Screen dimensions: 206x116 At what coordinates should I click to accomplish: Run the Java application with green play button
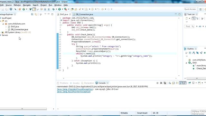pyautogui.click(x=60, y=9)
